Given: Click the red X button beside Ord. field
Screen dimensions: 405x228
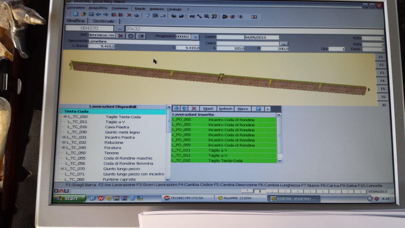Looking at the screenshot, I should 121,36.
